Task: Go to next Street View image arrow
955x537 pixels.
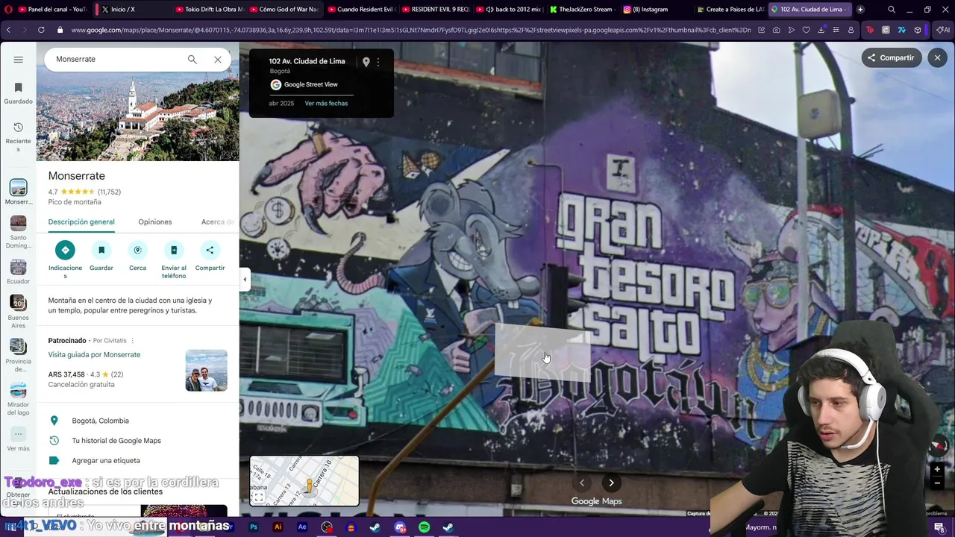Action: [611, 483]
